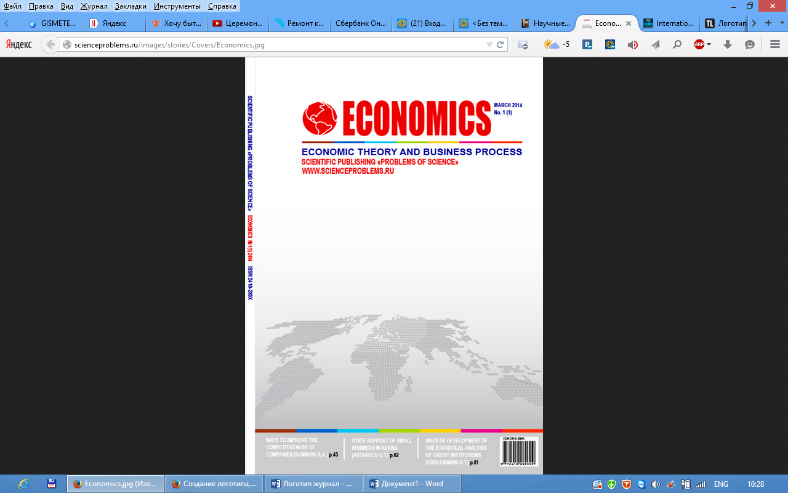Image resolution: width=788 pixels, height=493 pixels.
Task: Switch to the Сбербанк Он... tab
Action: [x=361, y=23]
